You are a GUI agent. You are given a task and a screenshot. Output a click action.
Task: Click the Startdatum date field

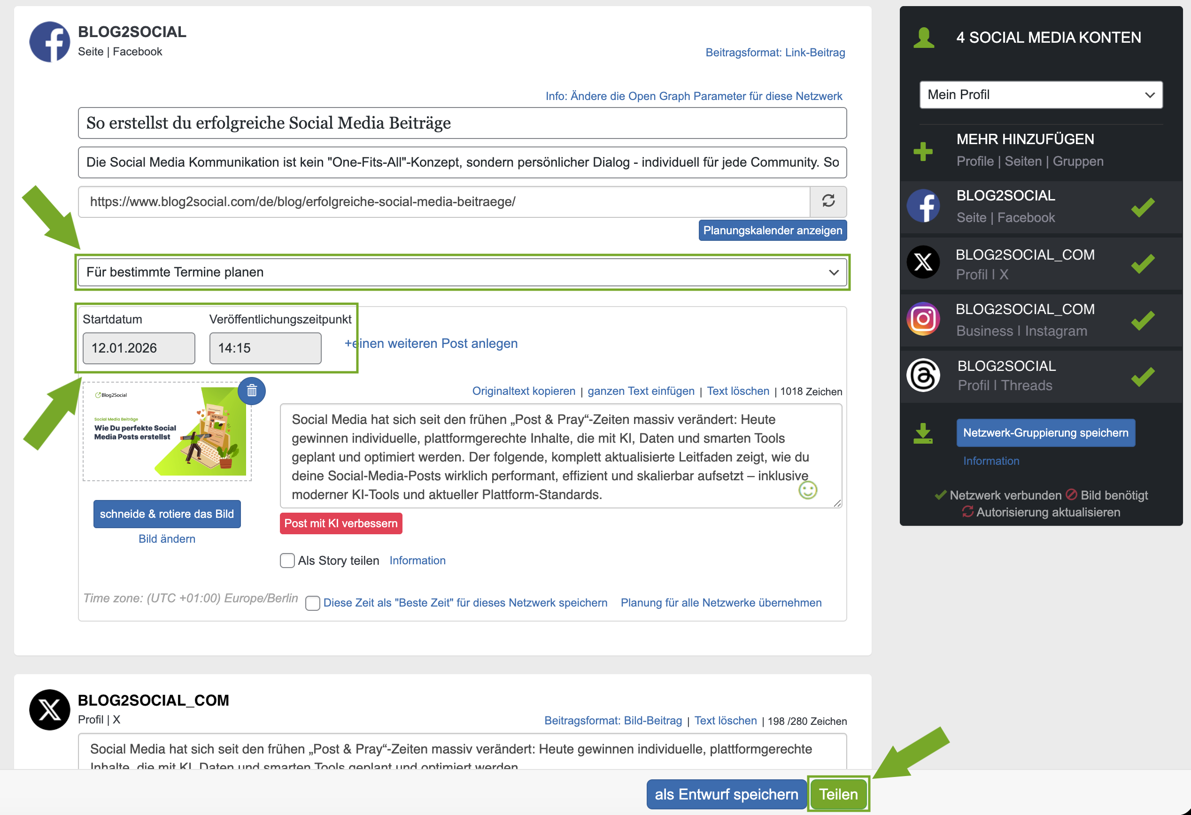139,348
